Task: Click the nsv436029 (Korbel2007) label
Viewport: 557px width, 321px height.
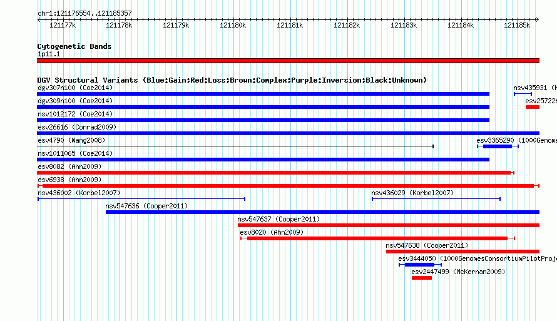Action: [413, 193]
